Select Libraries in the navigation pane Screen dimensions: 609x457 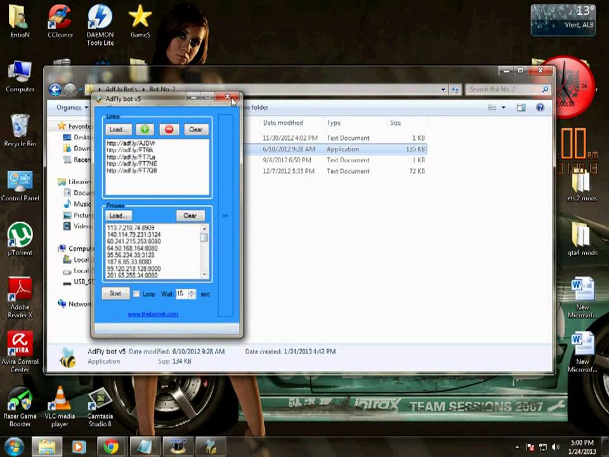tap(75, 182)
